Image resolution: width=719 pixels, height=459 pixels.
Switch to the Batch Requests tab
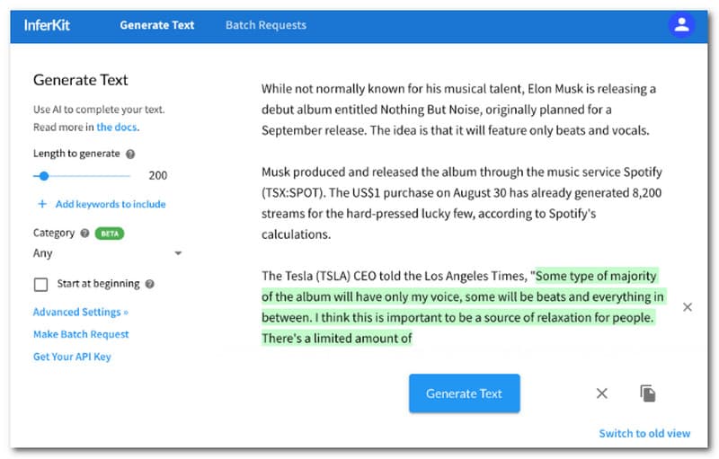266,25
